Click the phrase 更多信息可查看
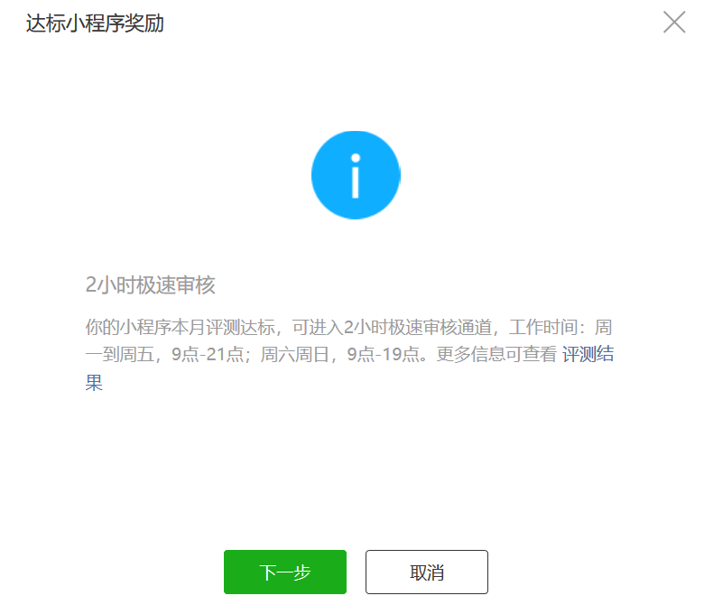The height and width of the screenshot is (605, 704). tap(496, 354)
